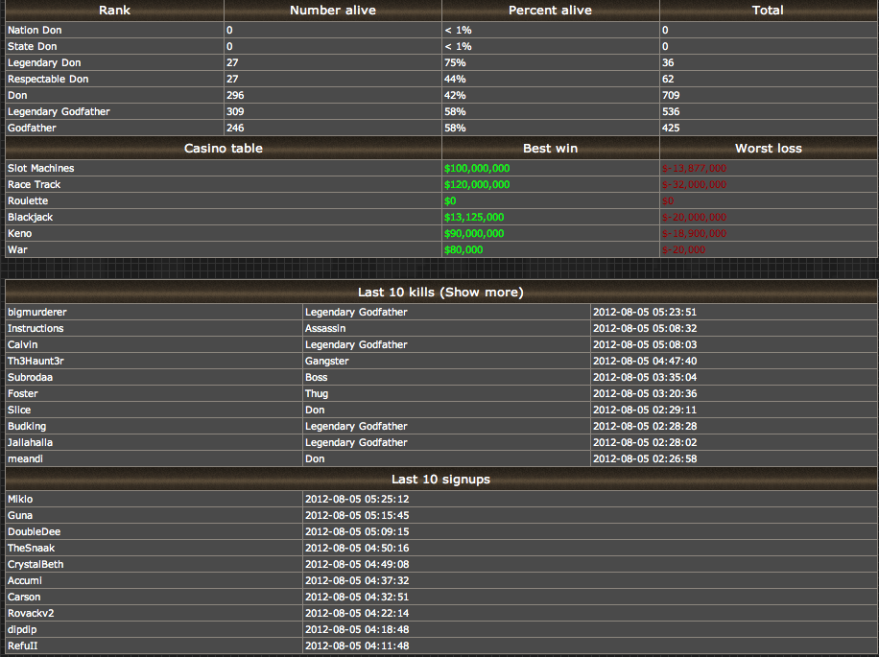Viewport: 879px width, 657px height.
Task: Select Th3Haunt3r in the kills table
Action: 36,361
